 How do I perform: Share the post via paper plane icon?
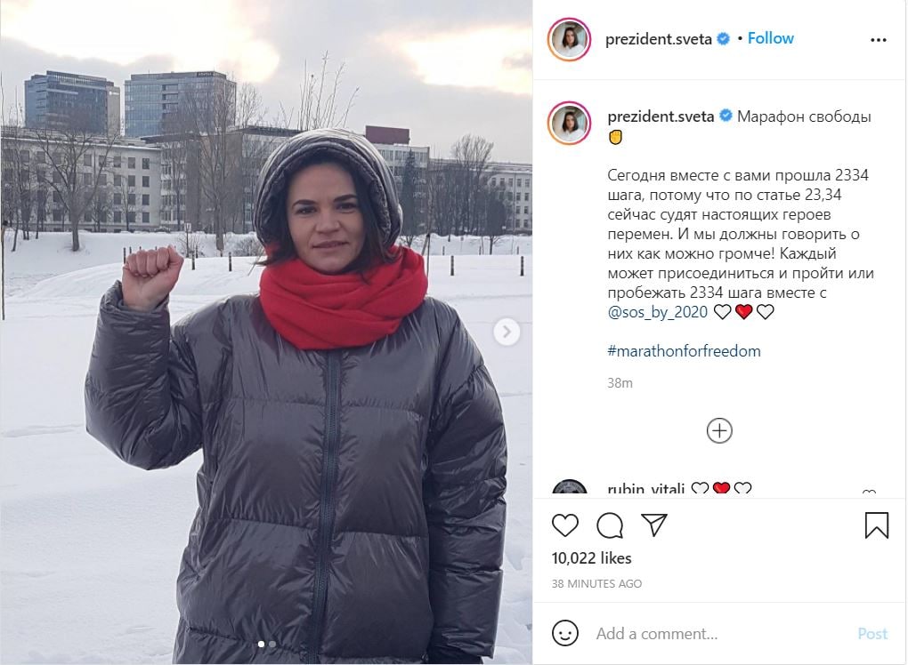click(654, 525)
